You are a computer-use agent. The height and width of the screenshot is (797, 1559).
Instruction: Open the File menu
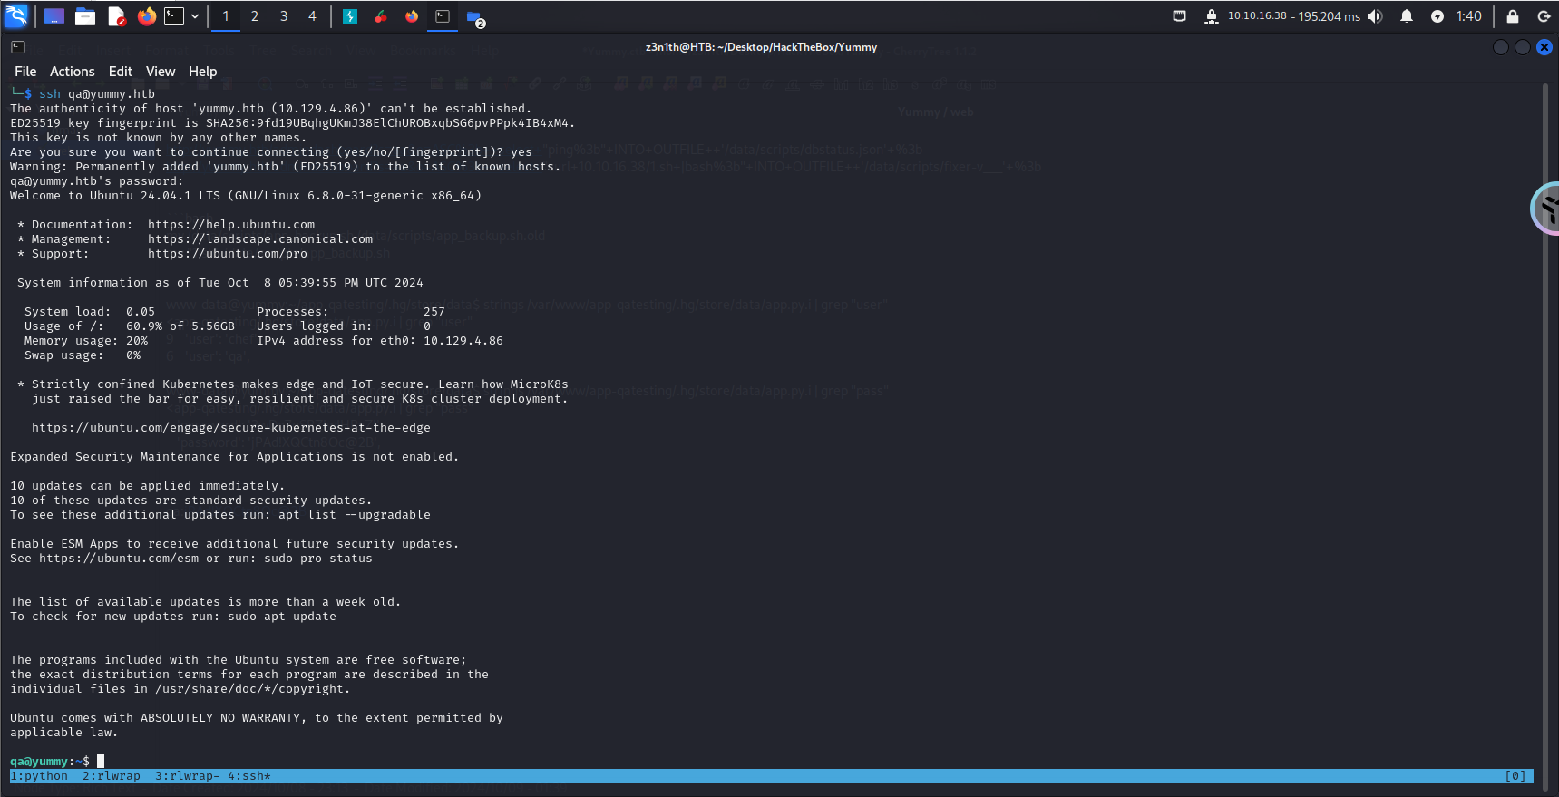pyautogui.click(x=25, y=72)
